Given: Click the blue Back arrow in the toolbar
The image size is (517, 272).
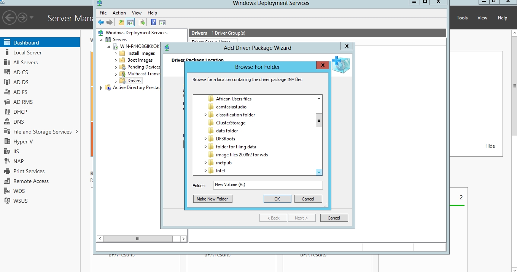Looking at the screenshot, I should click(x=101, y=22).
